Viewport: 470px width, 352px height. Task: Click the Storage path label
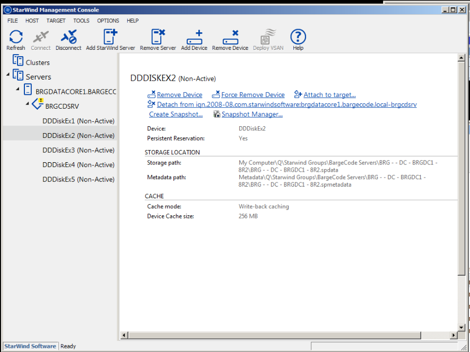coord(164,163)
